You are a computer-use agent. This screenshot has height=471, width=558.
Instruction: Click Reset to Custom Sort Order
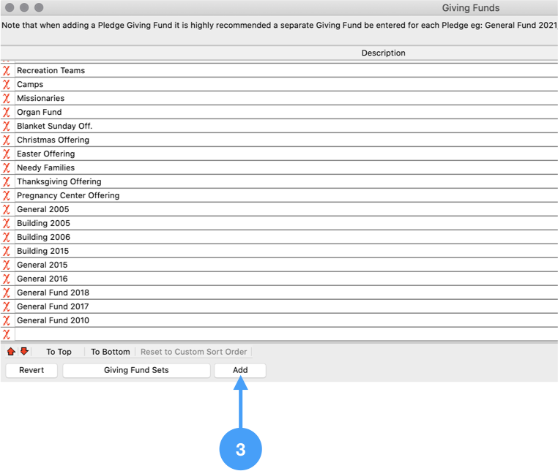193,352
